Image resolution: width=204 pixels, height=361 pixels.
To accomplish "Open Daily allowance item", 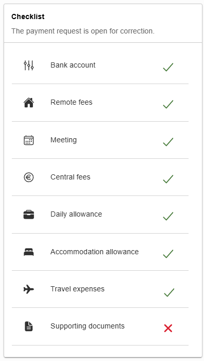I will [100, 215].
